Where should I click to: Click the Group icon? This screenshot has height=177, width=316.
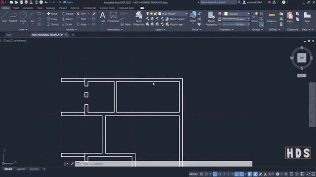click(255, 17)
